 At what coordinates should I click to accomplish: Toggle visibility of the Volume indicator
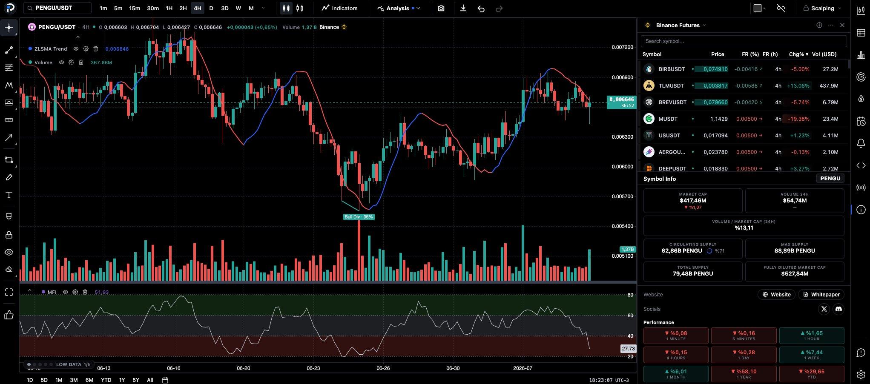tap(61, 63)
